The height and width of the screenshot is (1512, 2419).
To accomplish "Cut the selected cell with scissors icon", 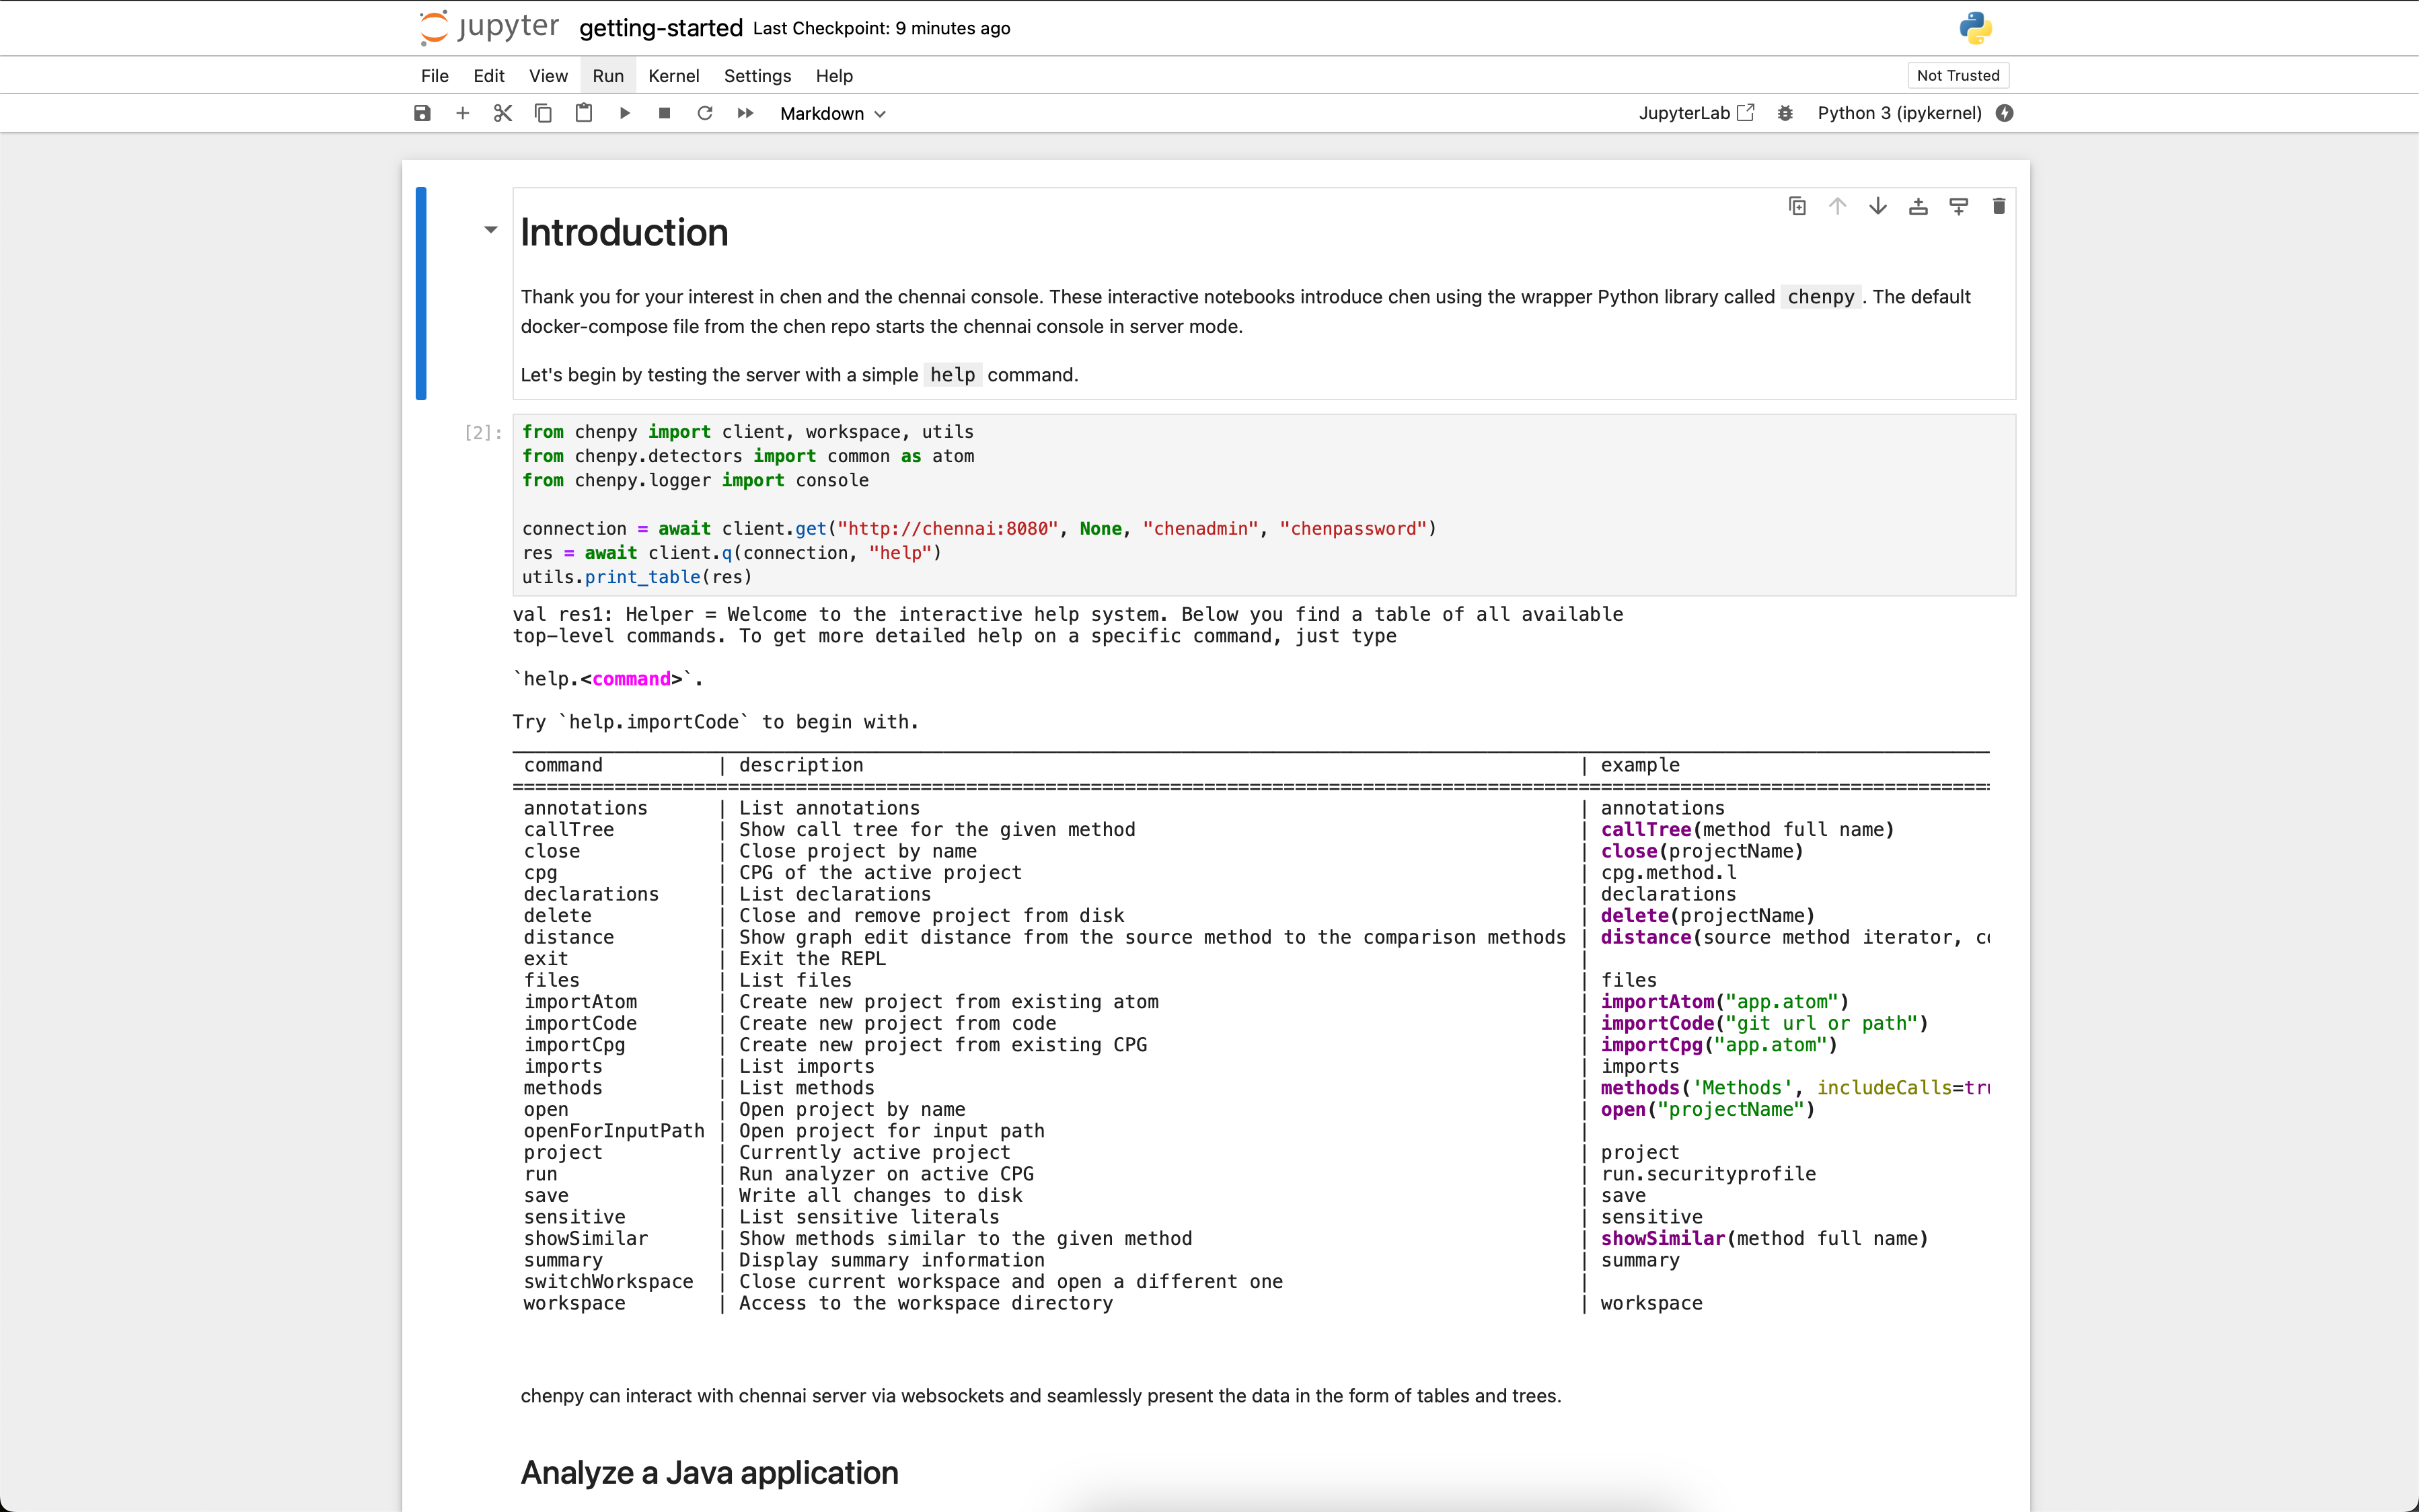I will click(x=503, y=113).
